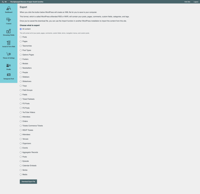Choose Aggregator Records for export
200x194 pixels.
pos(21,152)
